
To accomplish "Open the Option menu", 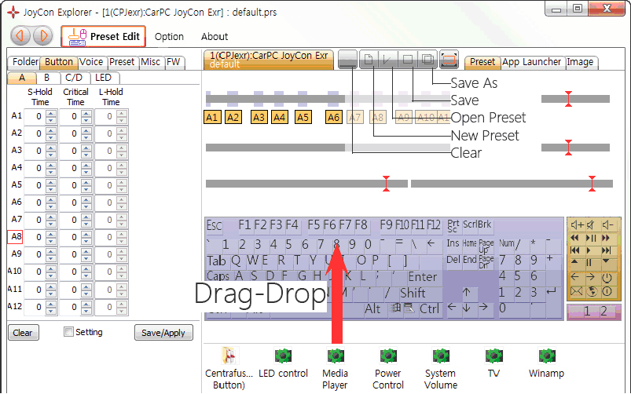I will 169,37.
